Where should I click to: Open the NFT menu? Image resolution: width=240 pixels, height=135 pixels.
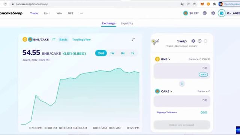click(x=70, y=13)
